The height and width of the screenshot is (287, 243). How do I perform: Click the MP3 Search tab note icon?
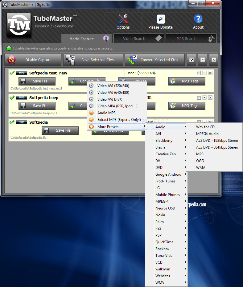tap(211, 38)
